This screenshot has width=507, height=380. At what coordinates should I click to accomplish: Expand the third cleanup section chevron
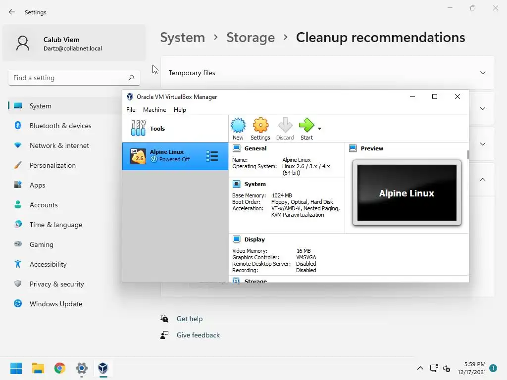[482, 144]
